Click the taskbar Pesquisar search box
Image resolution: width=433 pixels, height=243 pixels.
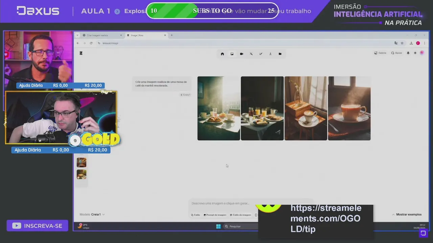(240, 226)
